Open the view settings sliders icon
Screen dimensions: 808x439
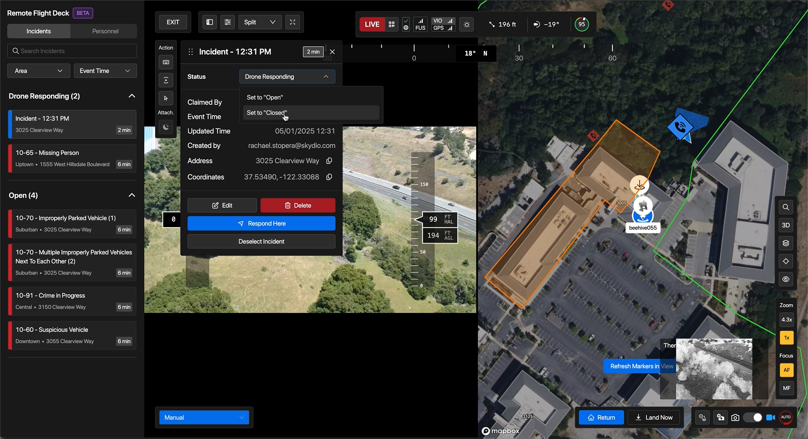click(x=228, y=22)
